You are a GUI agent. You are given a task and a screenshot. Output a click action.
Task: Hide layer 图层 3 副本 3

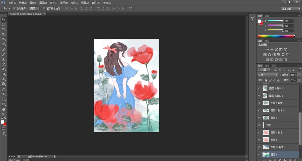click(259, 89)
